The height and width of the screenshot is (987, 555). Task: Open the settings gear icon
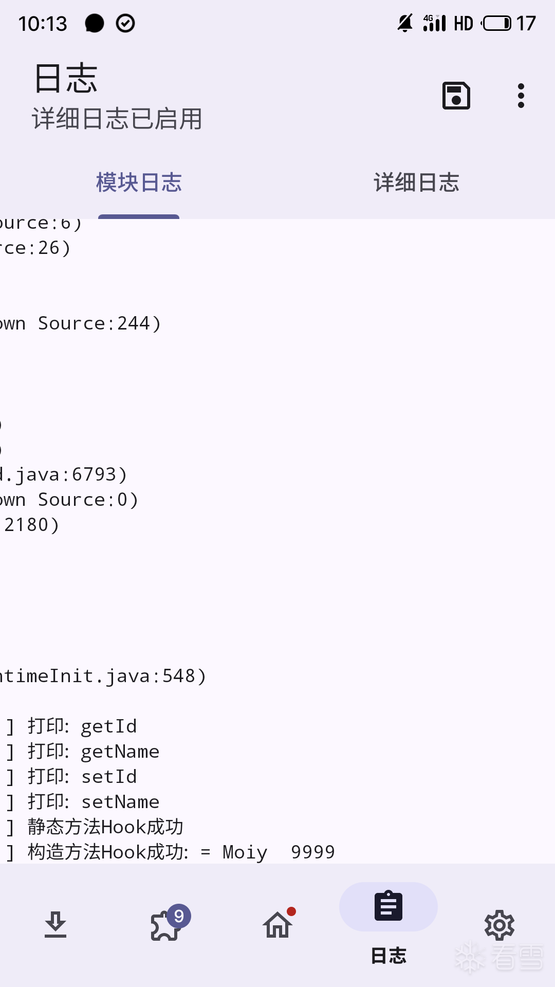point(499,925)
